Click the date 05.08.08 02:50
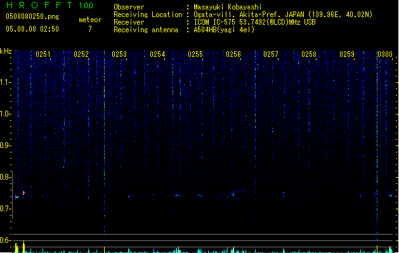Image resolution: width=399 pixels, height=253 pixels. 32,29
